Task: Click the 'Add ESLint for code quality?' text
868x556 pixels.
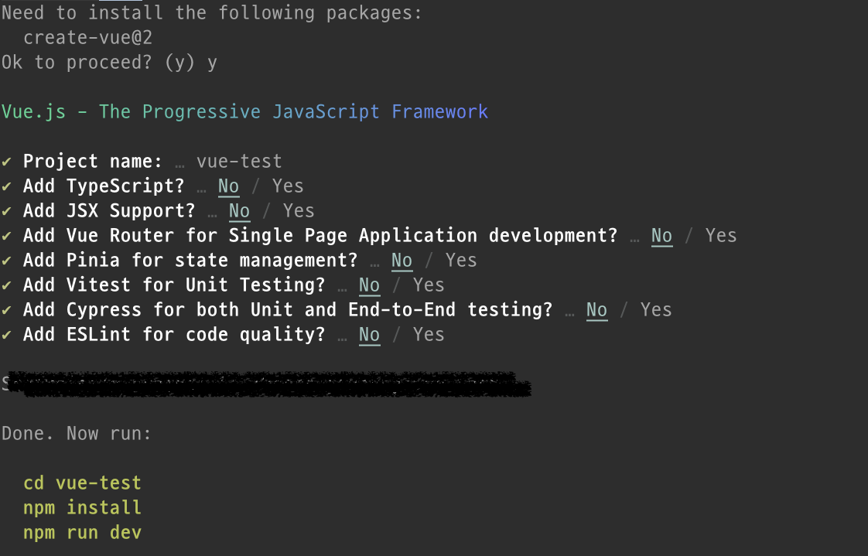Action: [174, 335]
